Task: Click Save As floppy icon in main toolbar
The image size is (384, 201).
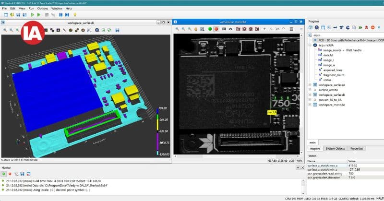Action: (x=24, y=15)
